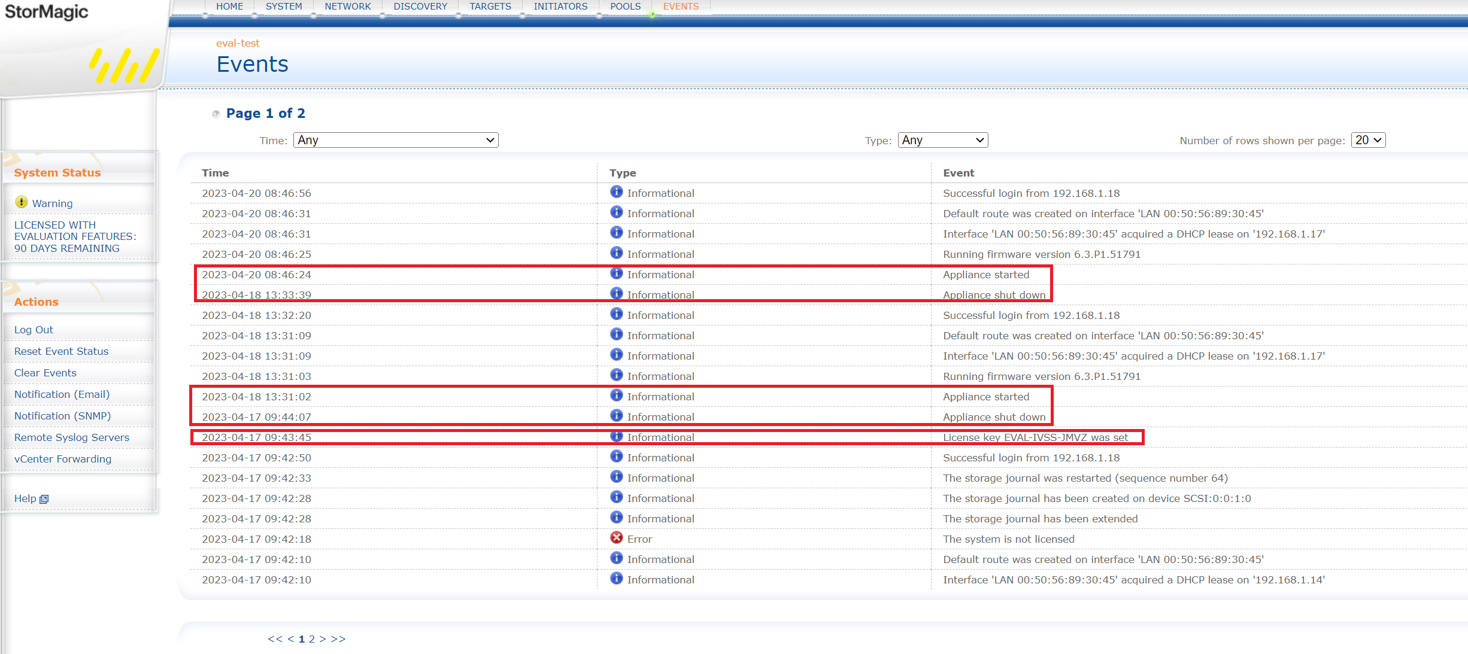This screenshot has height=654, width=1468.
Task: Click the info icon in the 2023-04-18 13:32:20 row
Action: [x=616, y=314]
